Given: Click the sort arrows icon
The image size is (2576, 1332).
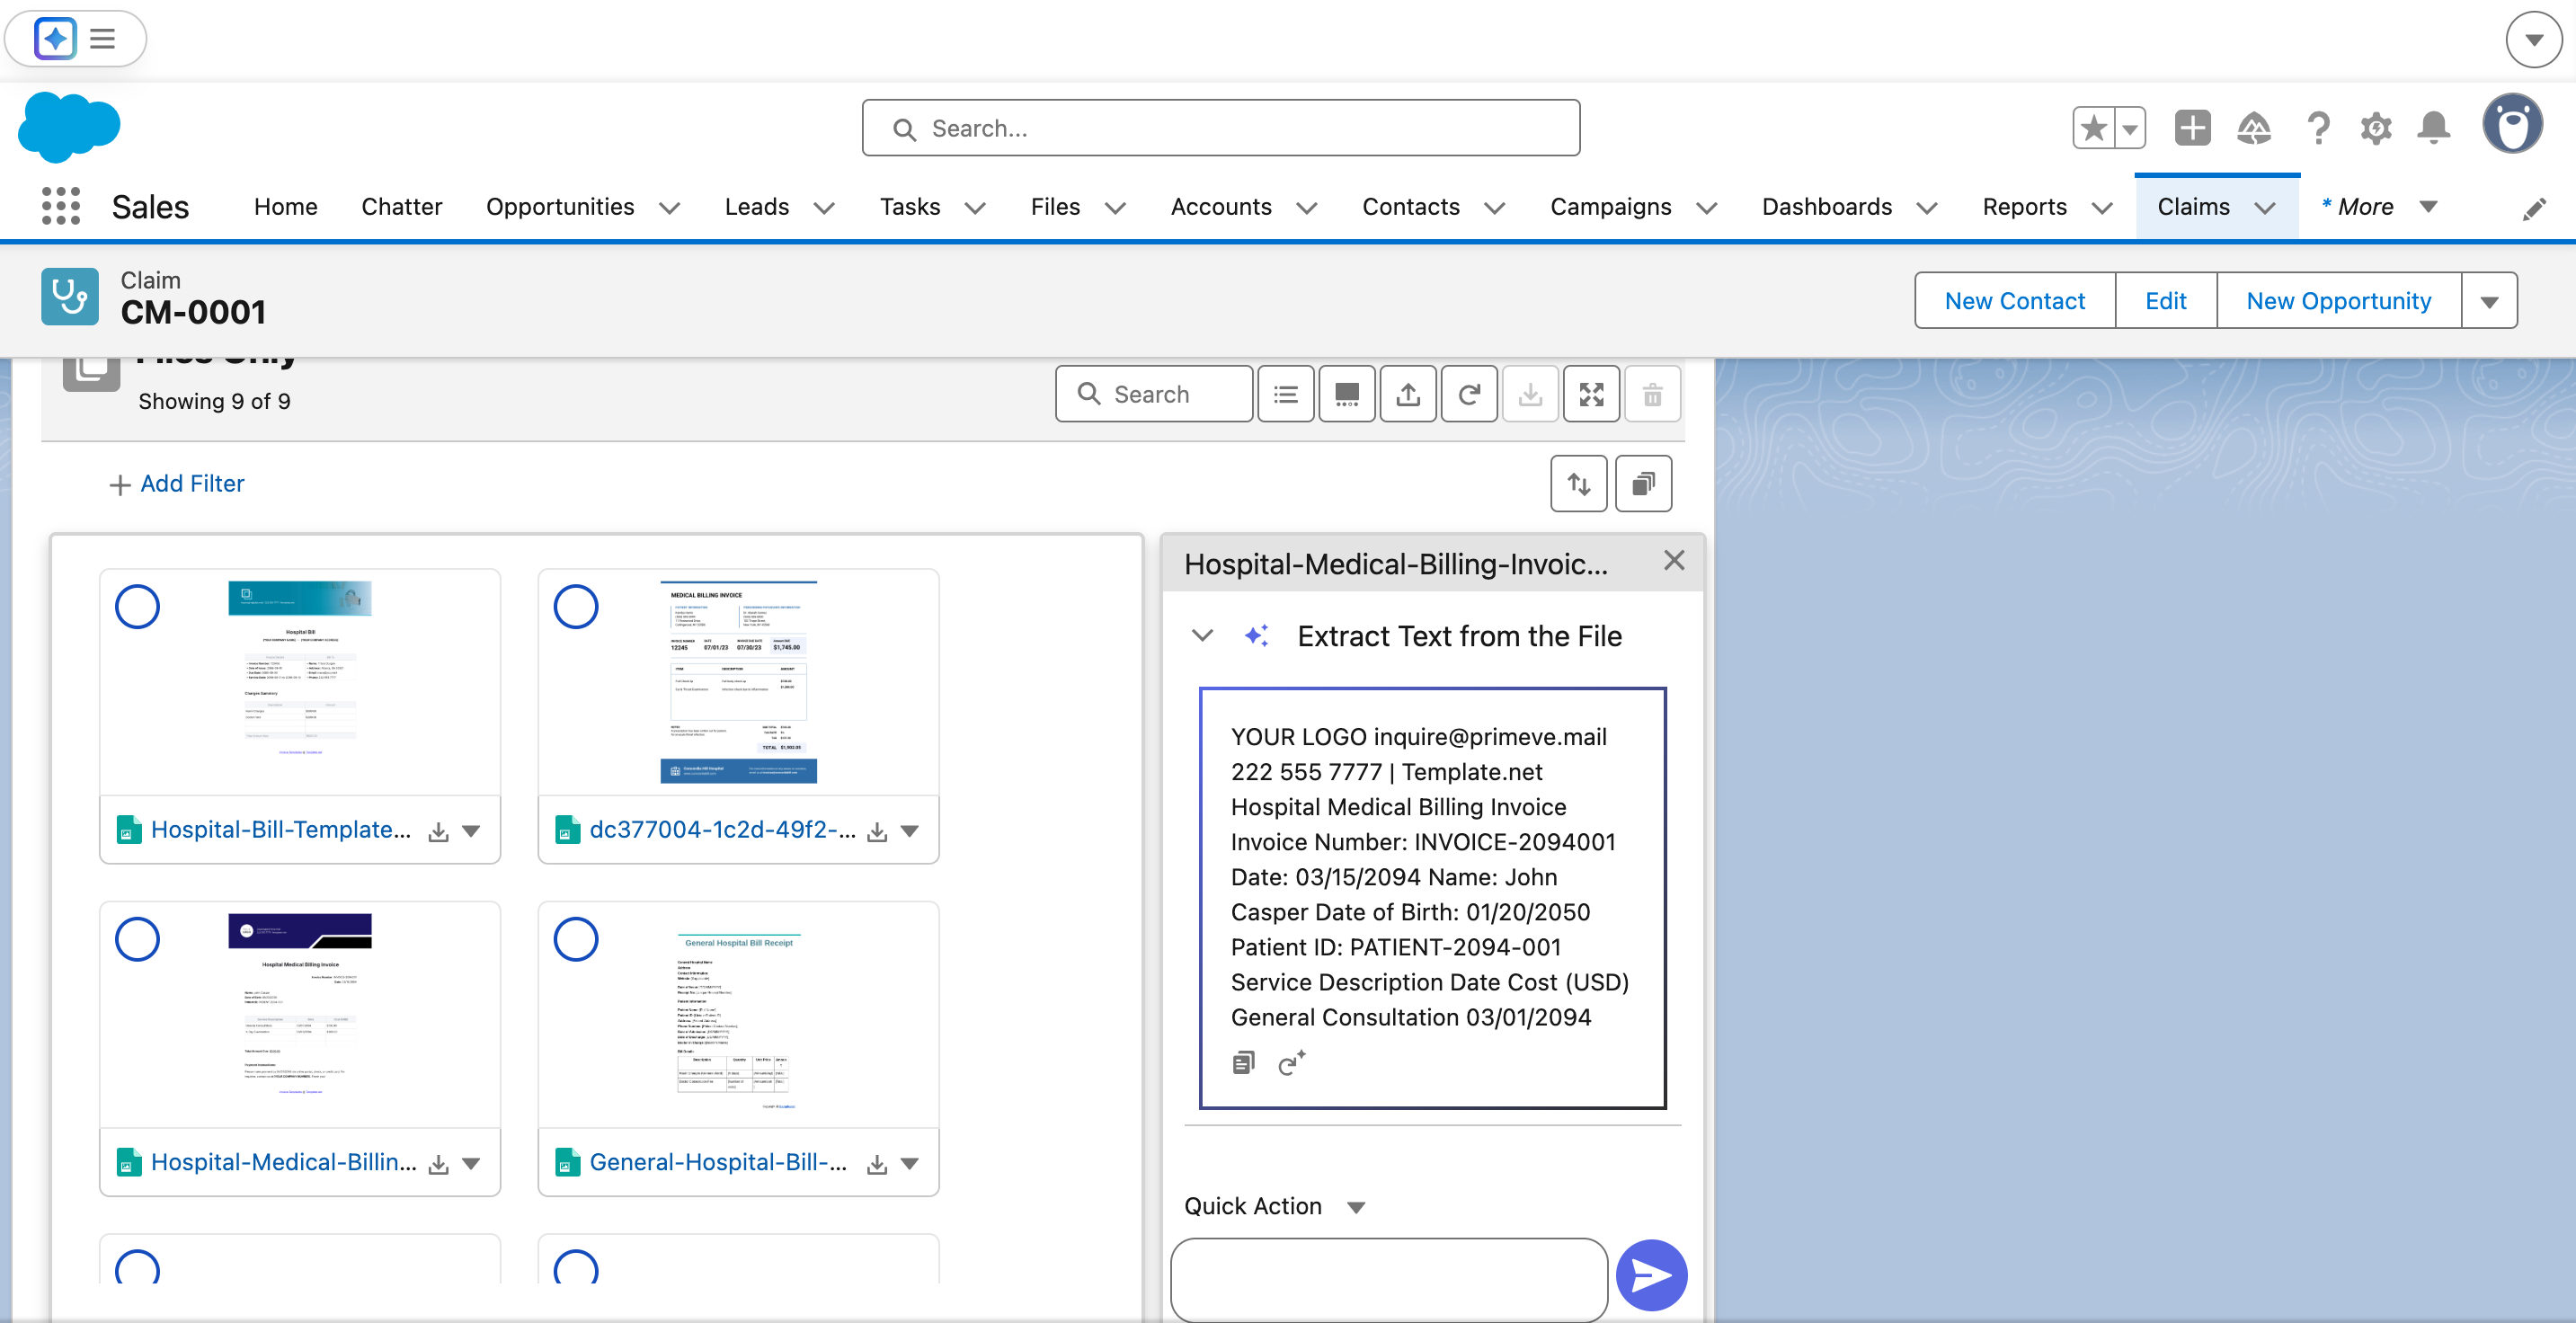Looking at the screenshot, I should tap(1578, 485).
